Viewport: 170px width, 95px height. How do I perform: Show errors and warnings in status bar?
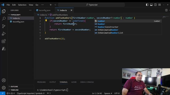click(x=11, y=93)
